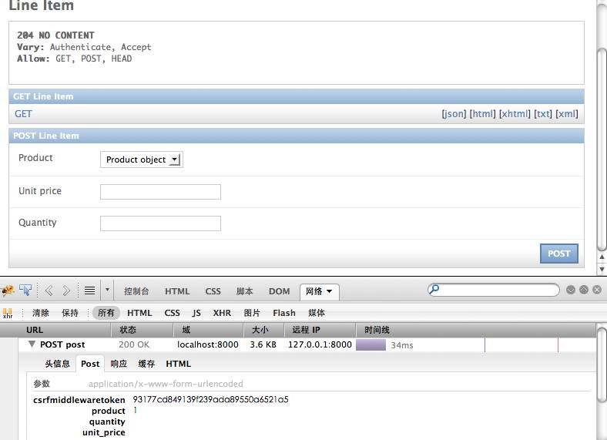Select the 所有 filter

[106, 313]
